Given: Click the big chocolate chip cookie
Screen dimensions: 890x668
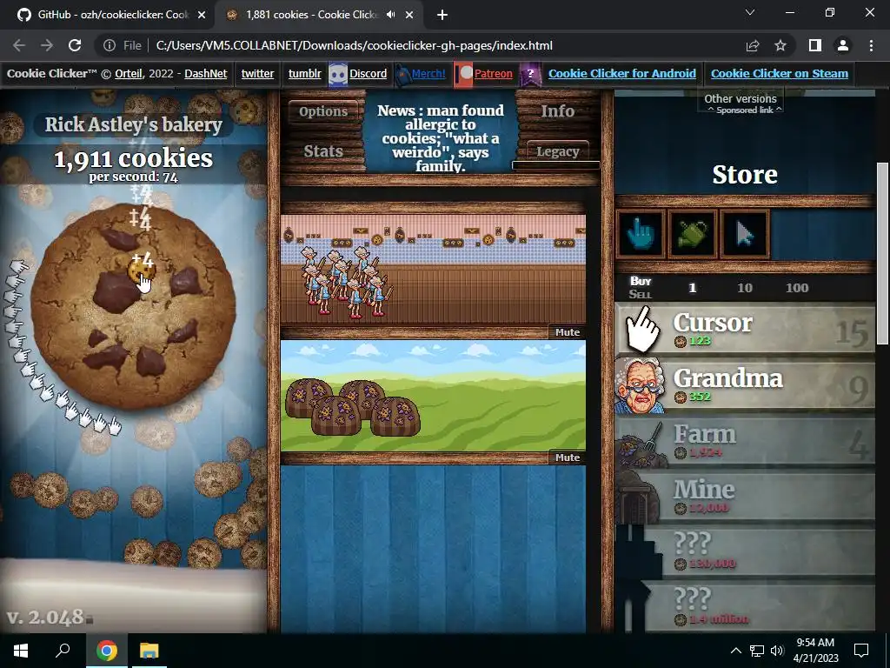Looking at the screenshot, I should [x=133, y=307].
